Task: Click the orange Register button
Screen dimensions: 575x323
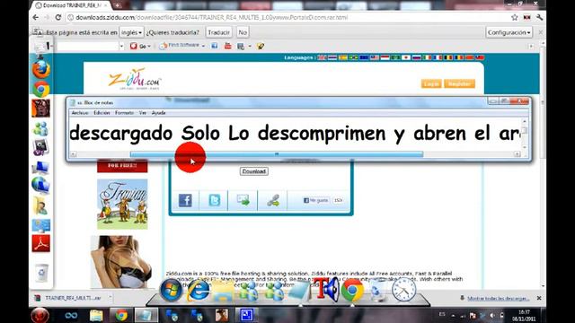Action: click(x=459, y=83)
